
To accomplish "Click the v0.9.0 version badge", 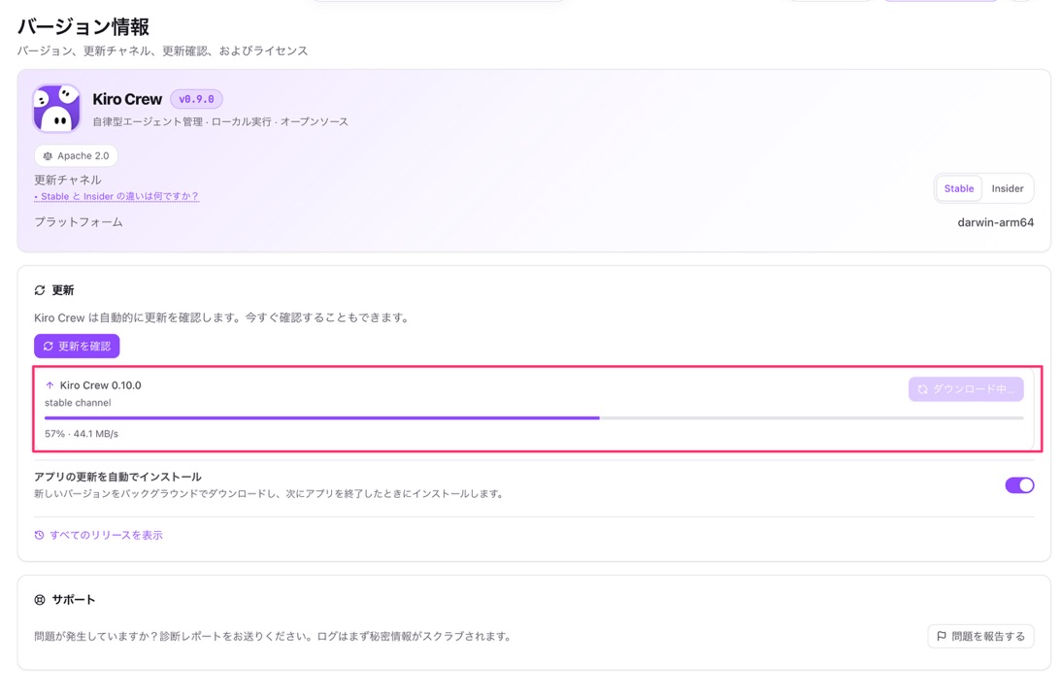I will tap(196, 99).
